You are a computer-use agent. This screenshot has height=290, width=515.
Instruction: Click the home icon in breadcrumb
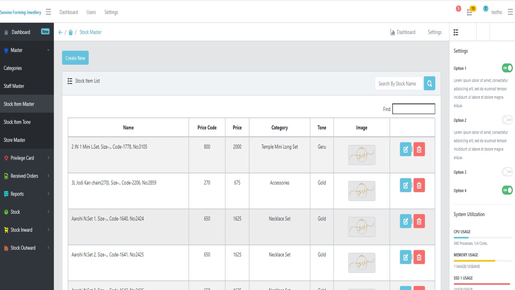[70, 32]
